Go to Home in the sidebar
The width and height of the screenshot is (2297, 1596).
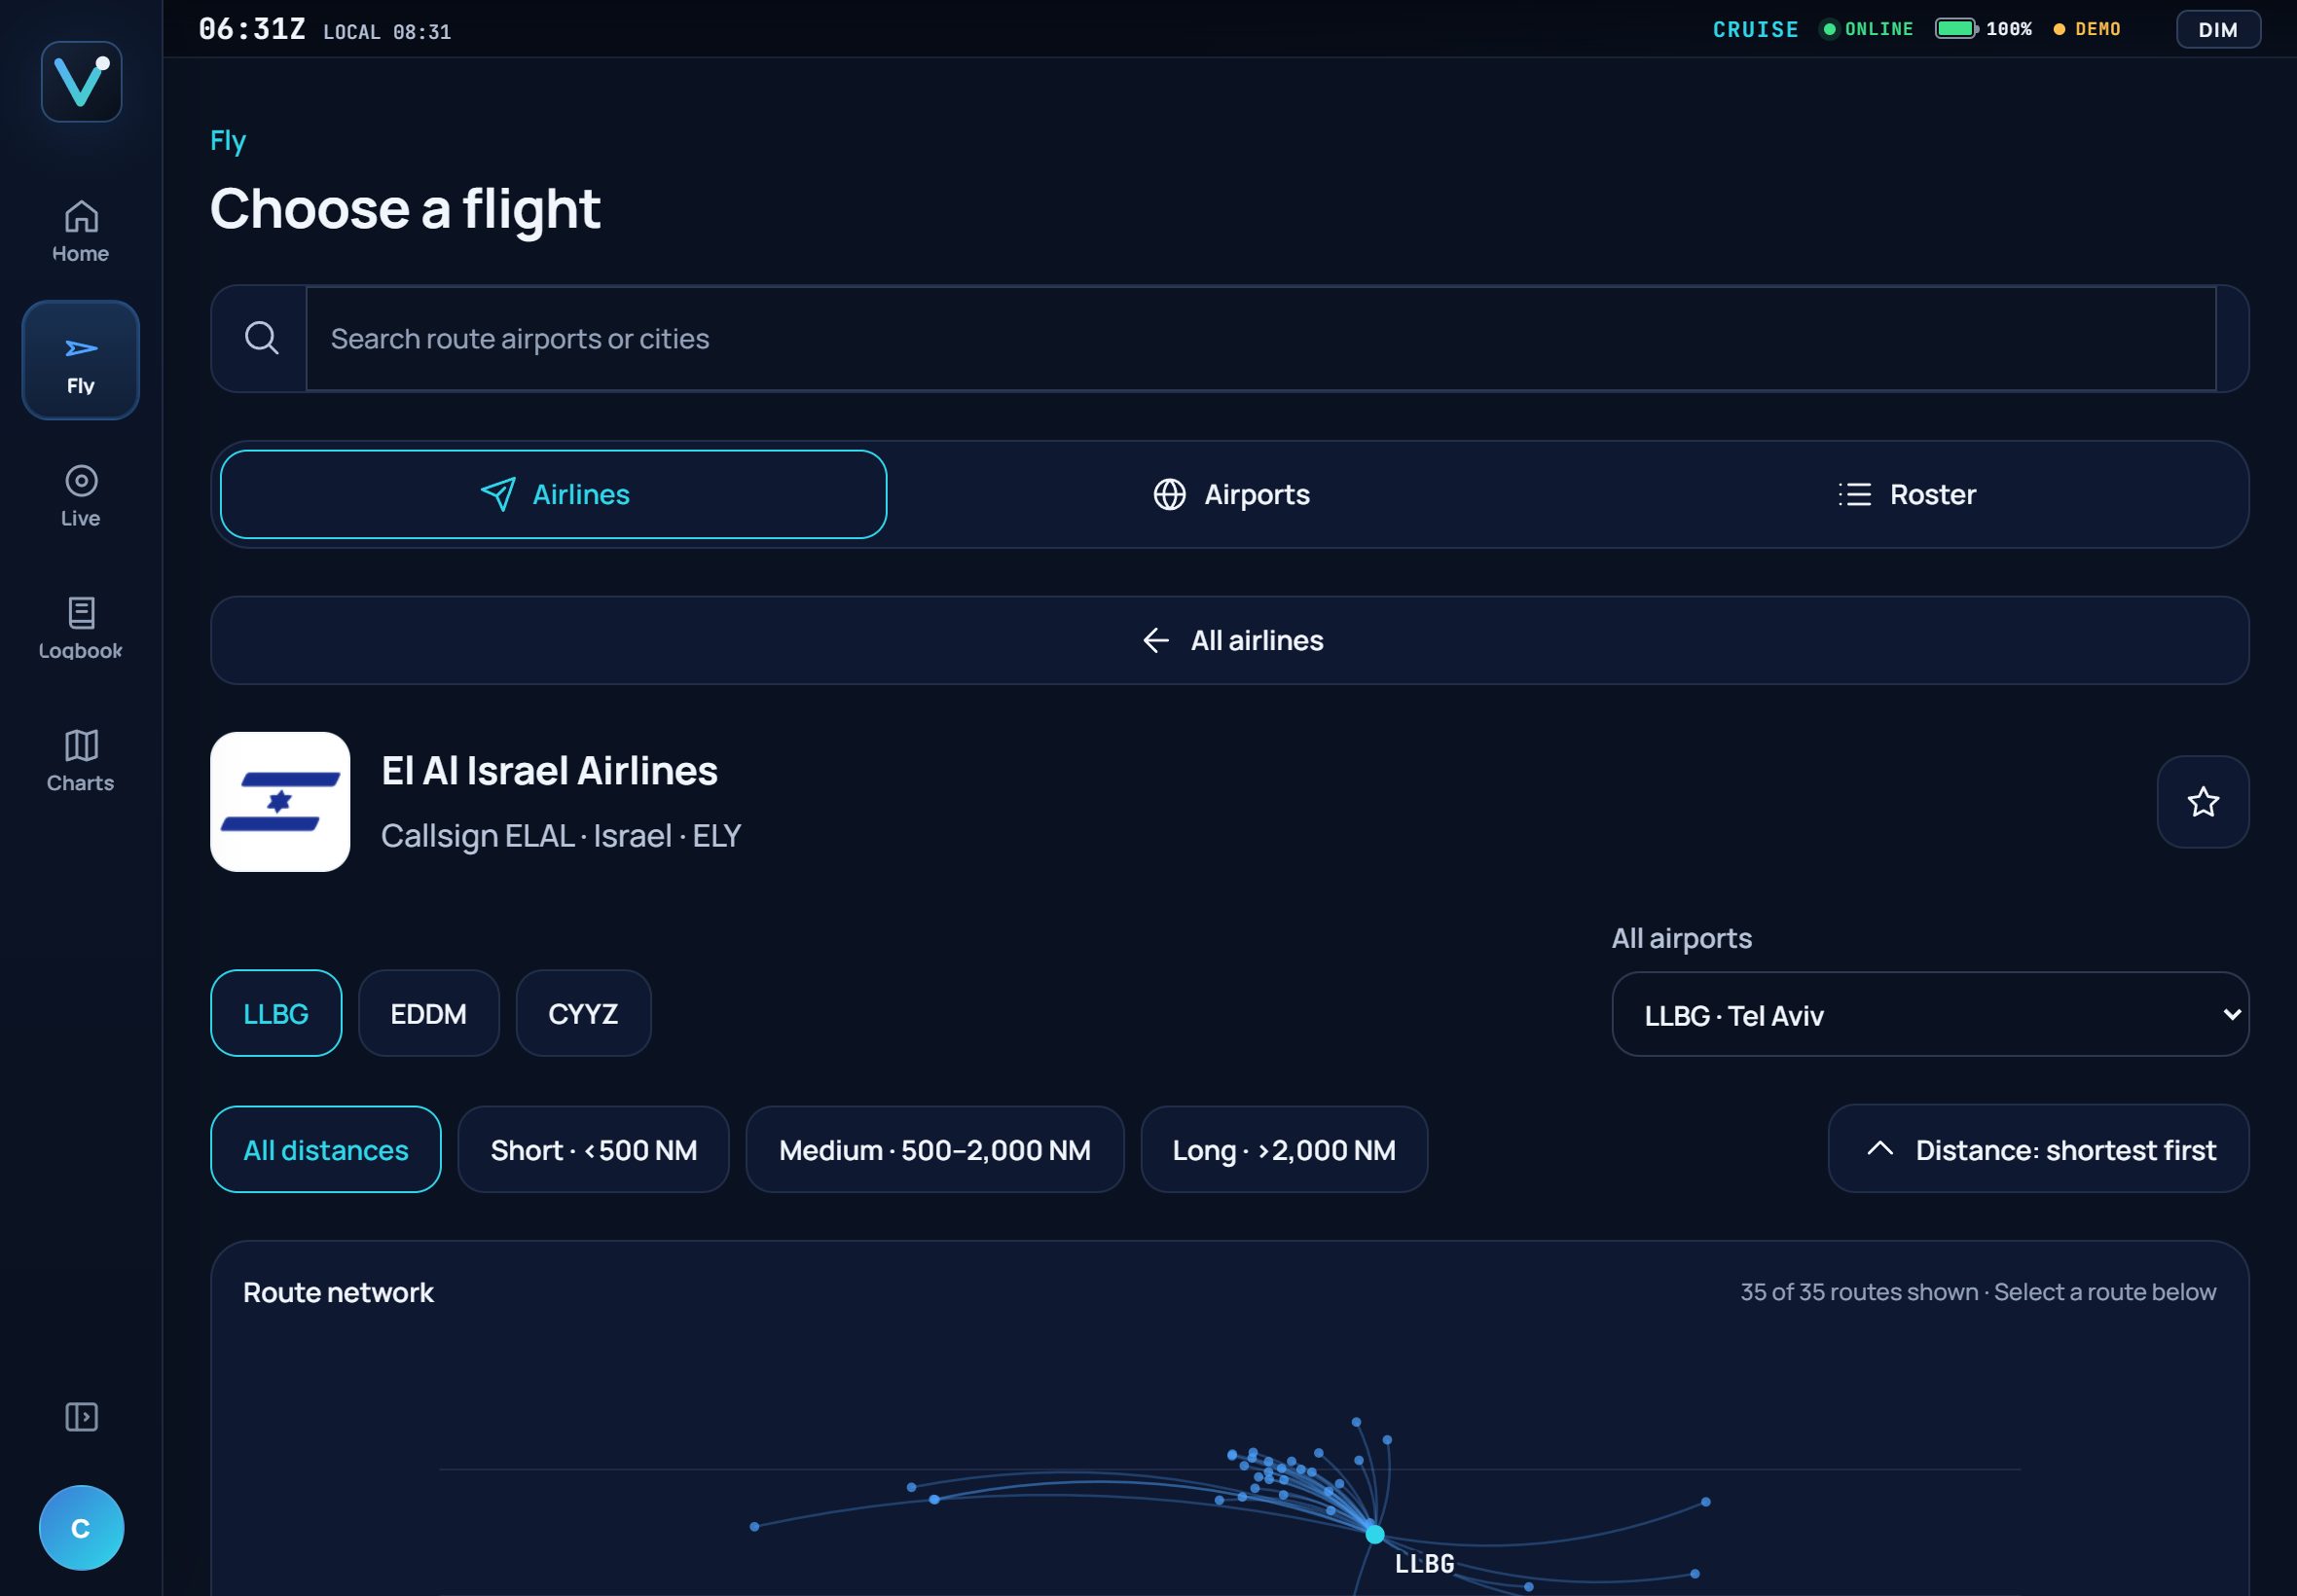coord(81,231)
